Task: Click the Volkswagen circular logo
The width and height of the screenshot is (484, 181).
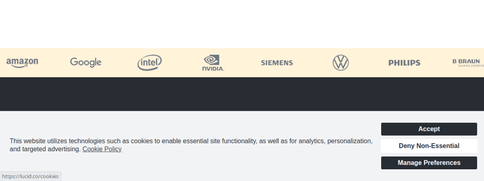Action: click(340, 63)
